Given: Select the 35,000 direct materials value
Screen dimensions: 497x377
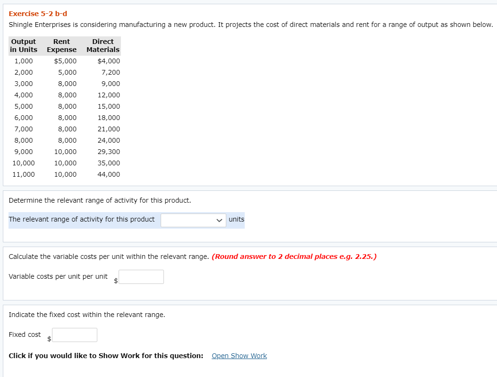Looking at the screenshot, I should pyautogui.click(x=109, y=163).
